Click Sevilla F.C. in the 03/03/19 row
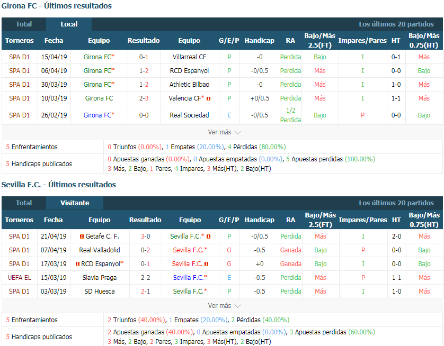444x346 pixels. pyautogui.click(x=188, y=292)
